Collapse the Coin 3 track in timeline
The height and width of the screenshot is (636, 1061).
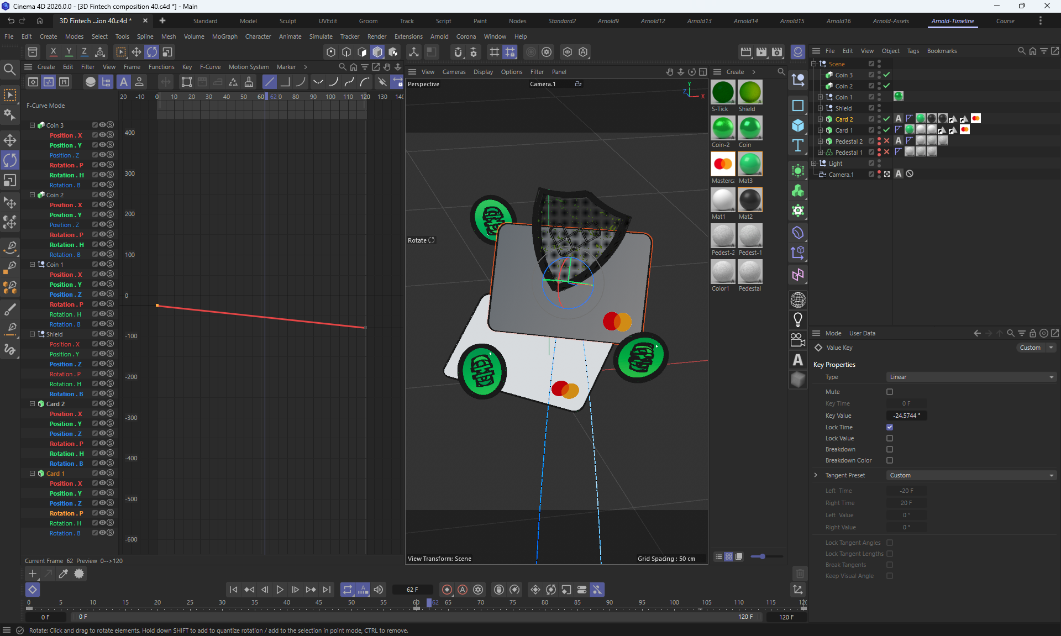click(32, 125)
